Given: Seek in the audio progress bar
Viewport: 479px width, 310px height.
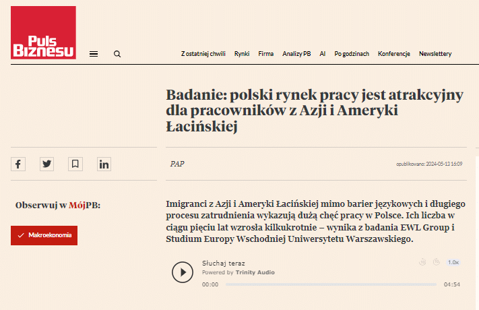Looking at the screenshot, I should click(x=331, y=284).
